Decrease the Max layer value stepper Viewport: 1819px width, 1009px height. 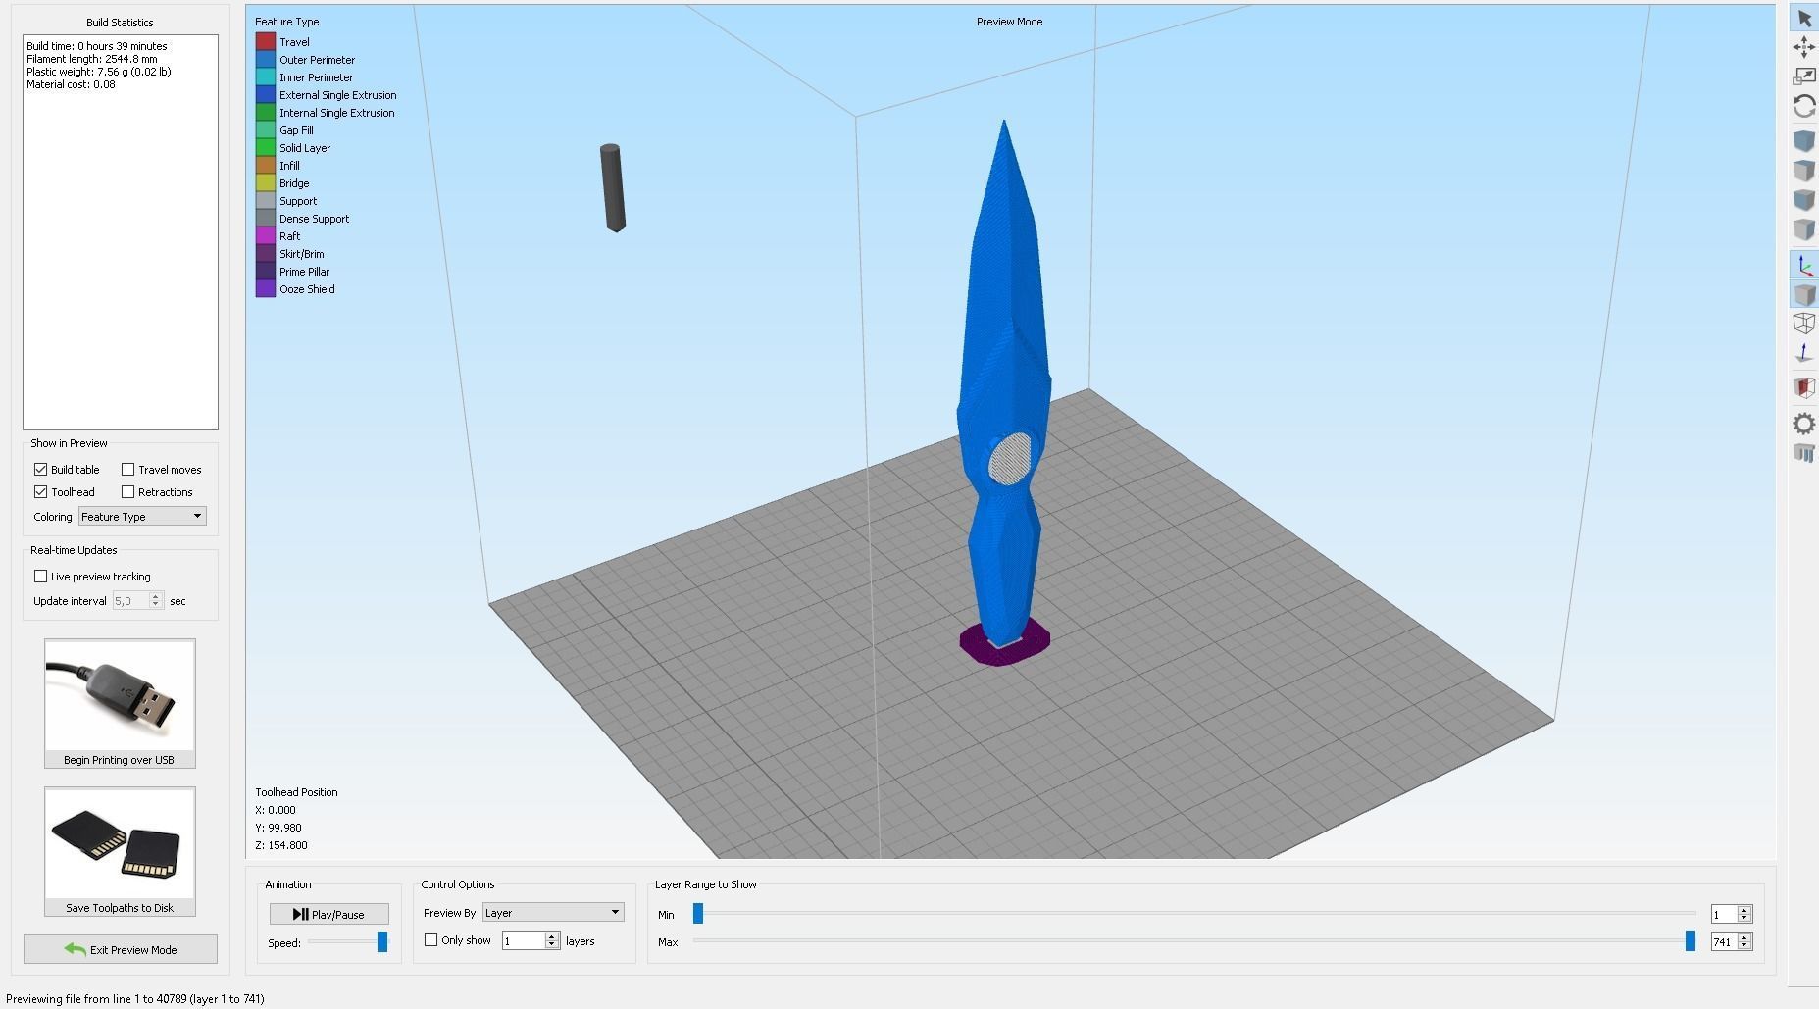pos(1744,946)
